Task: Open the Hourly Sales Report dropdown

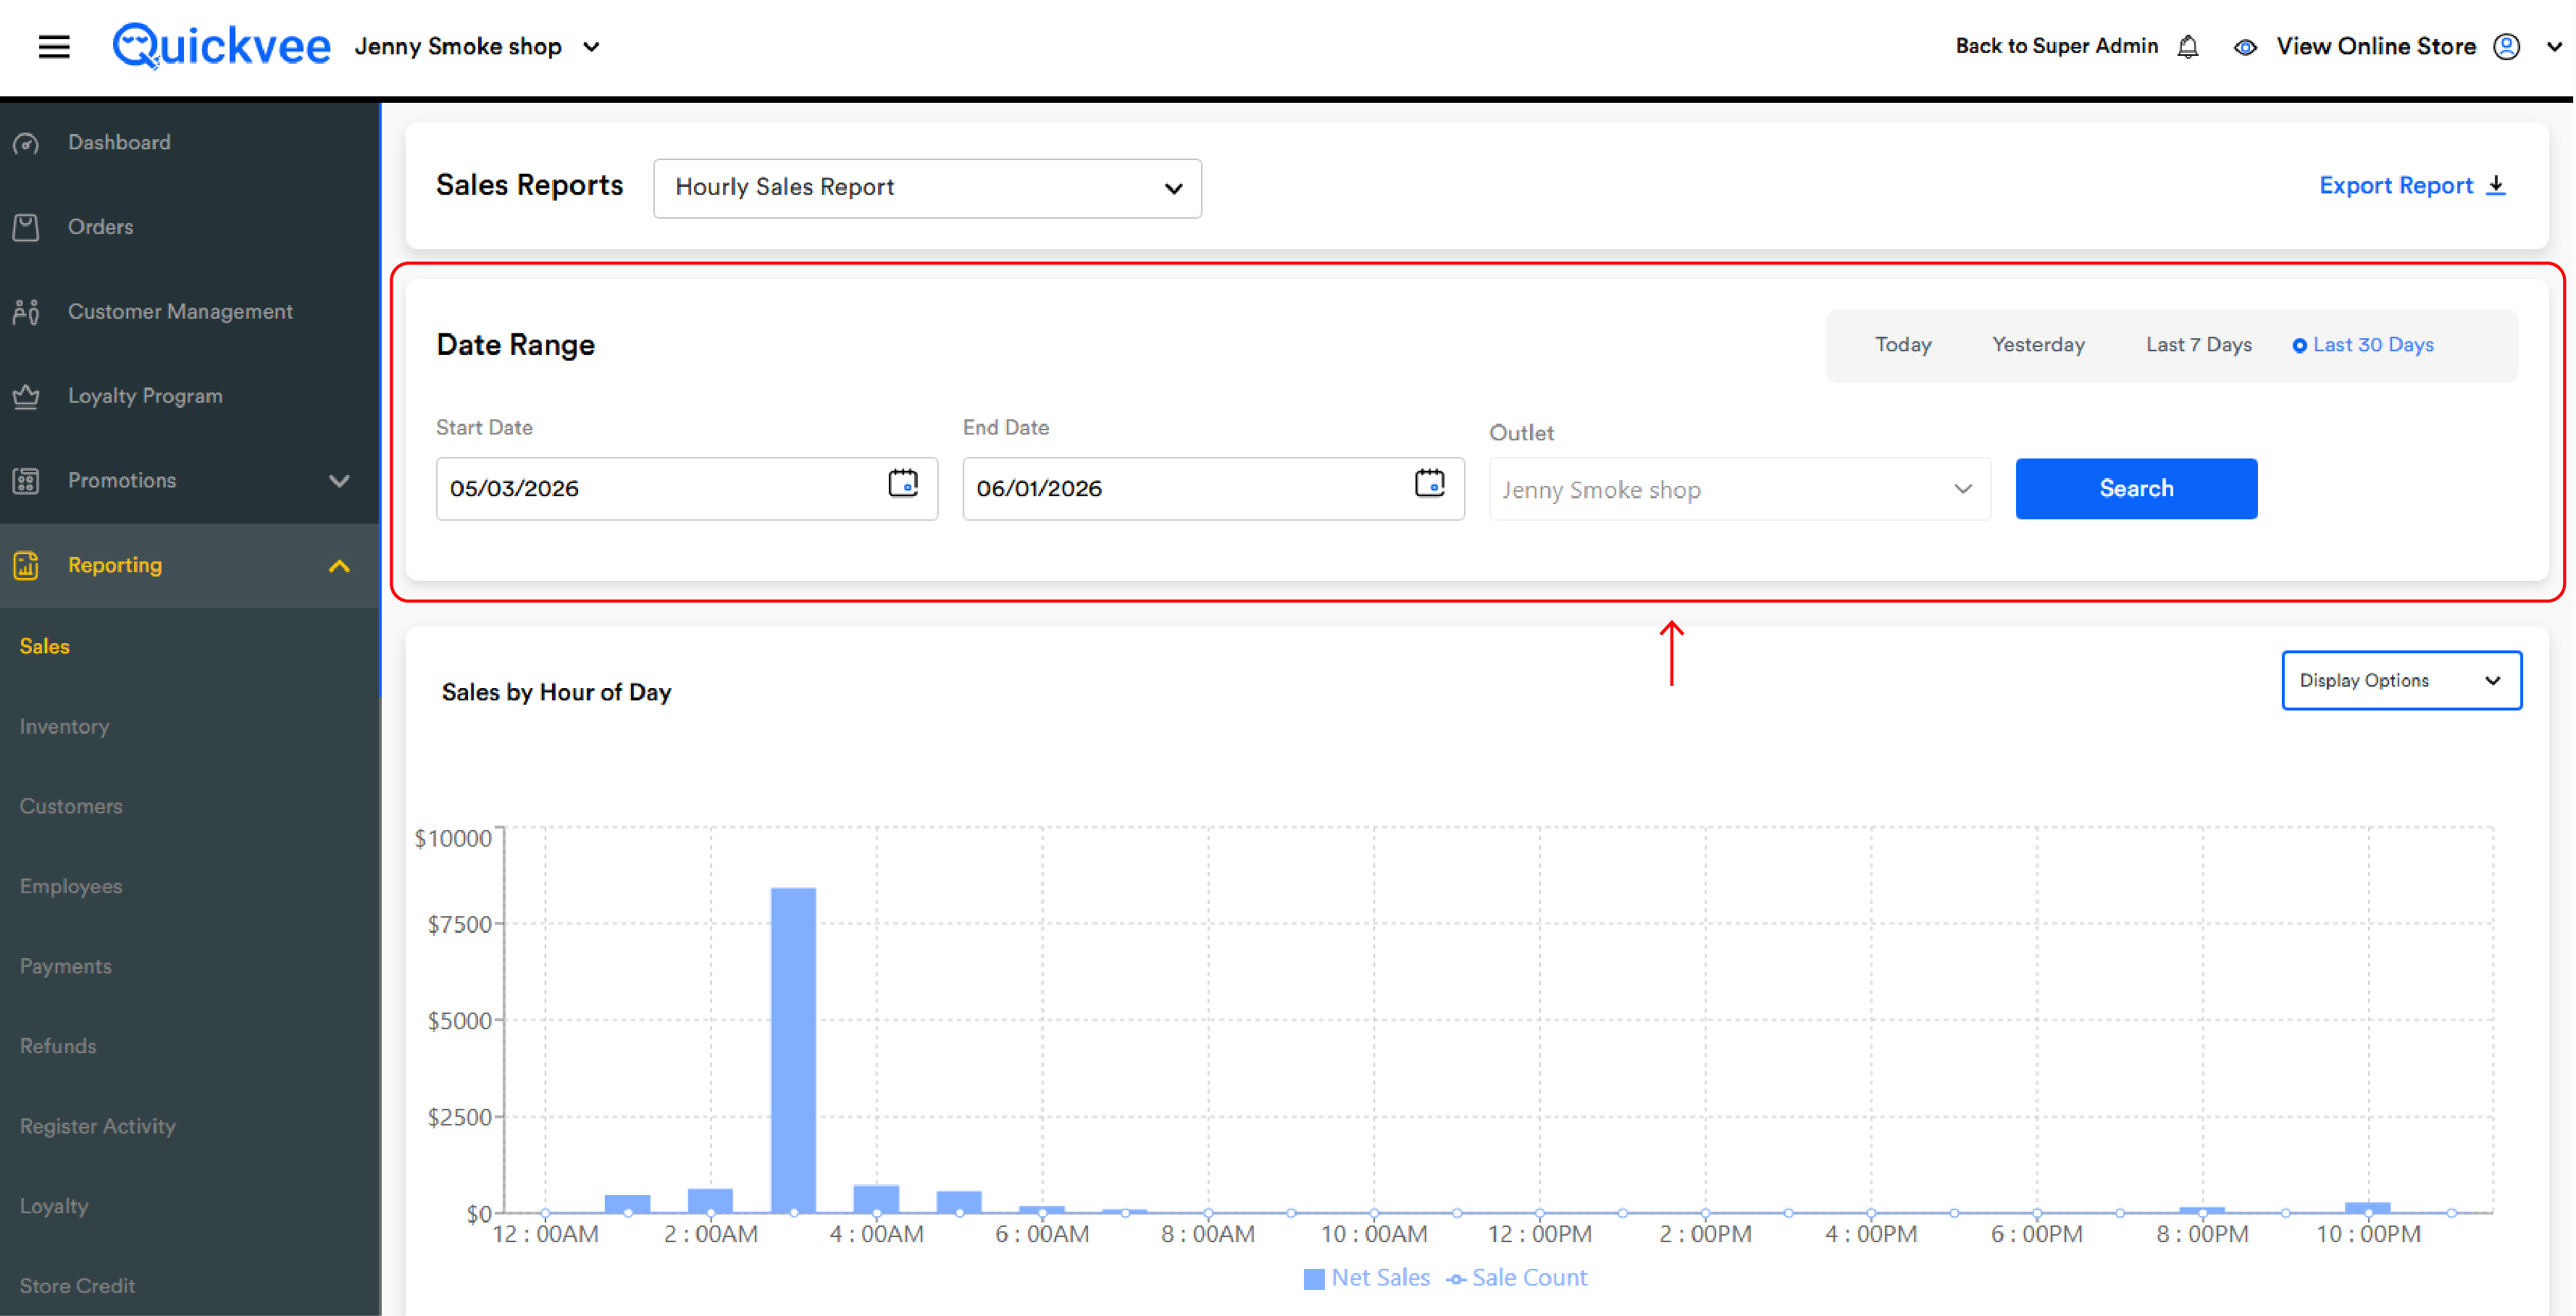Action: point(927,188)
